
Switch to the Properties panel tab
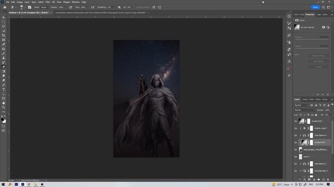click(x=309, y=15)
